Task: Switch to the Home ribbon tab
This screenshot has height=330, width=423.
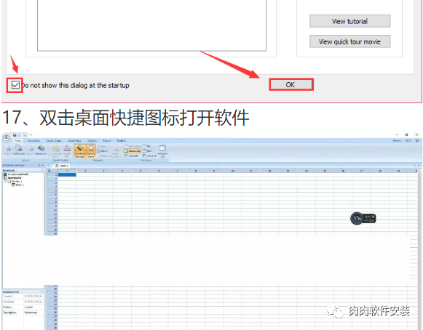Action: [x=17, y=140]
